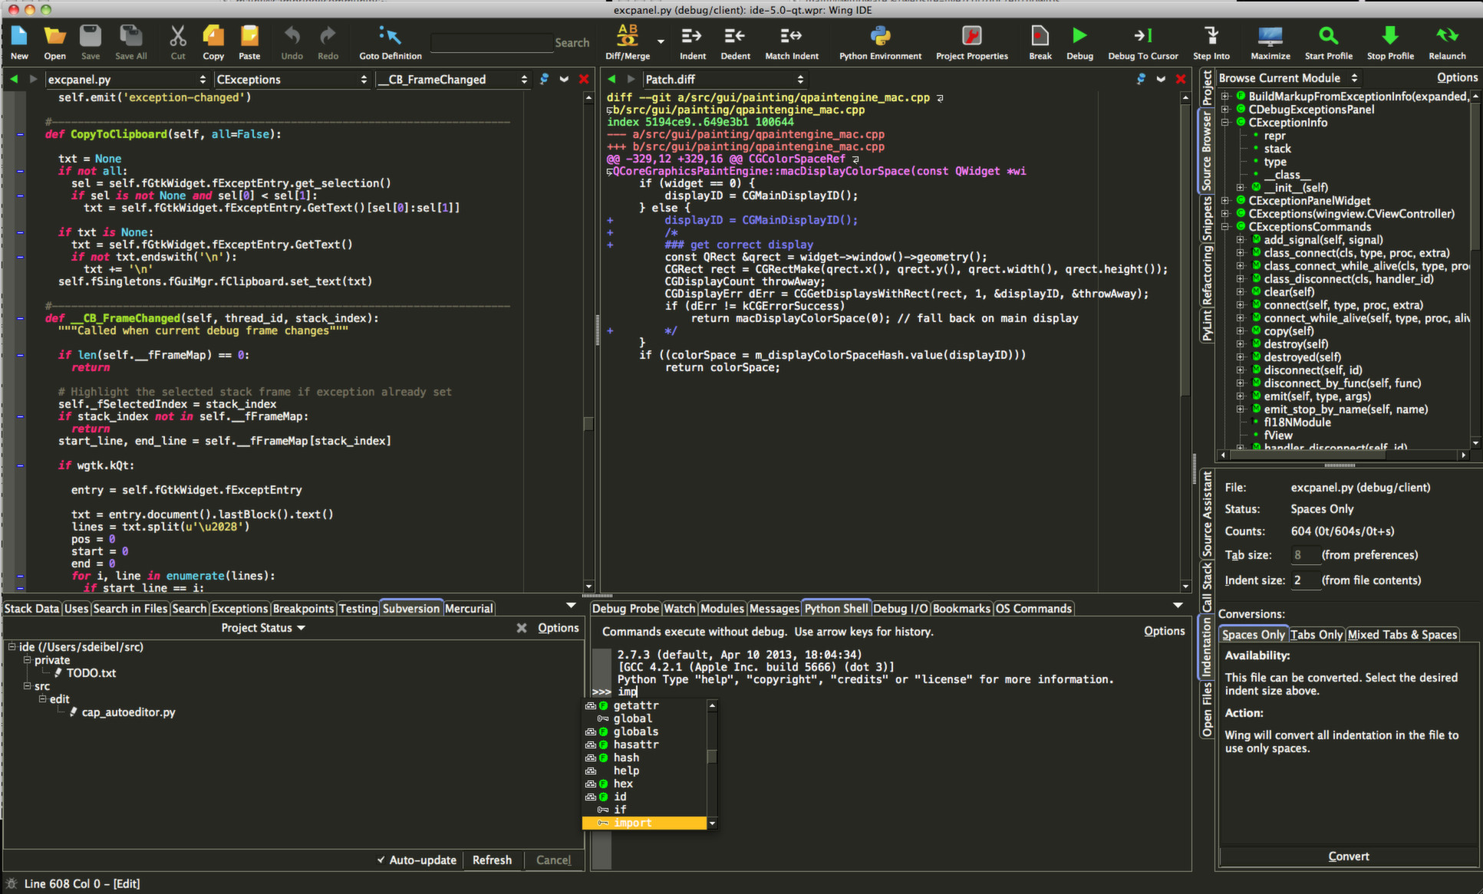Start debugging with the Debug icon
Screen dimensions: 1483x894
tap(1079, 36)
